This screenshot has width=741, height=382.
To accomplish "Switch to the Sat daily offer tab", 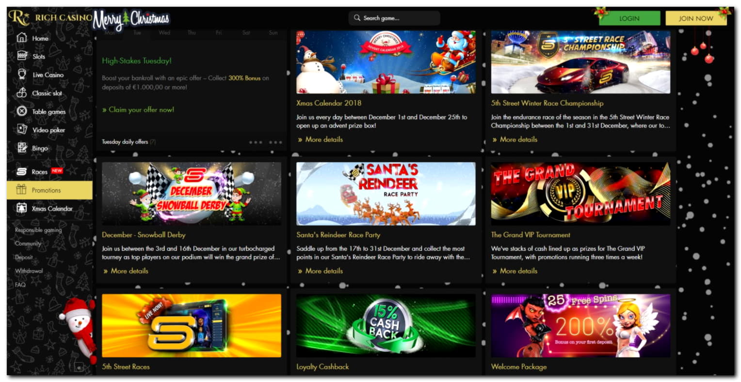I will click(246, 33).
